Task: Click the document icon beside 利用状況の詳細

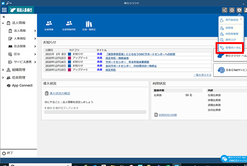Action: point(156,115)
